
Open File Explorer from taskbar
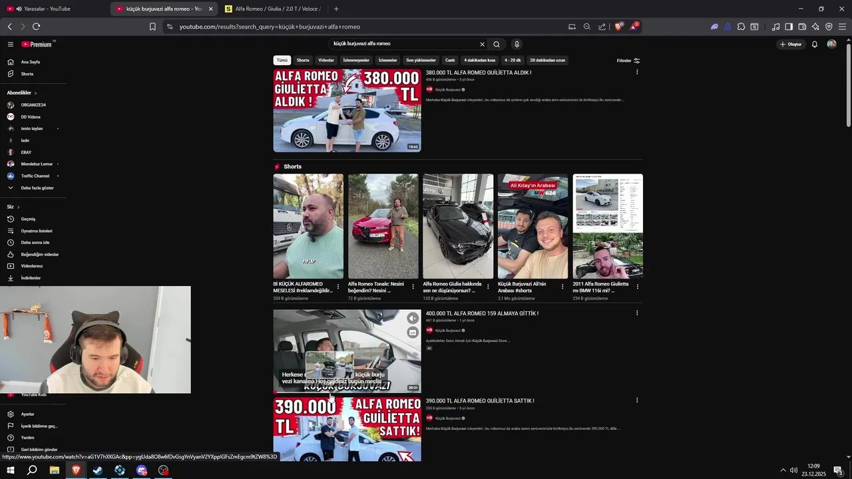(54, 470)
